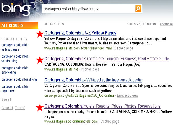
Task: Open the Hotels, Resorts, Prices, Photos result
Action: [x=102, y=106]
